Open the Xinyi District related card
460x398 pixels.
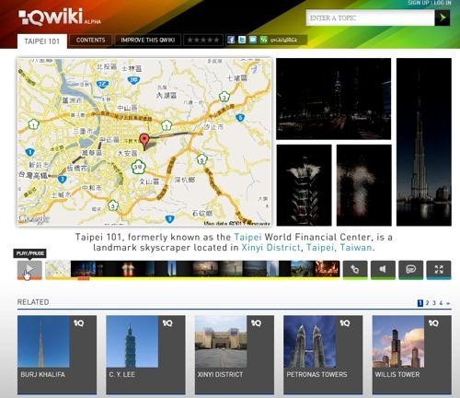[x=235, y=355]
